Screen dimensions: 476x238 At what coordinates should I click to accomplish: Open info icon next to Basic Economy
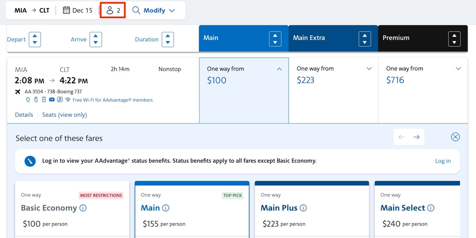click(x=83, y=208)
